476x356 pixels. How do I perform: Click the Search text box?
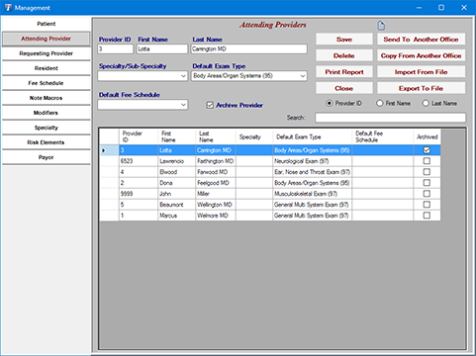point(391,118)
